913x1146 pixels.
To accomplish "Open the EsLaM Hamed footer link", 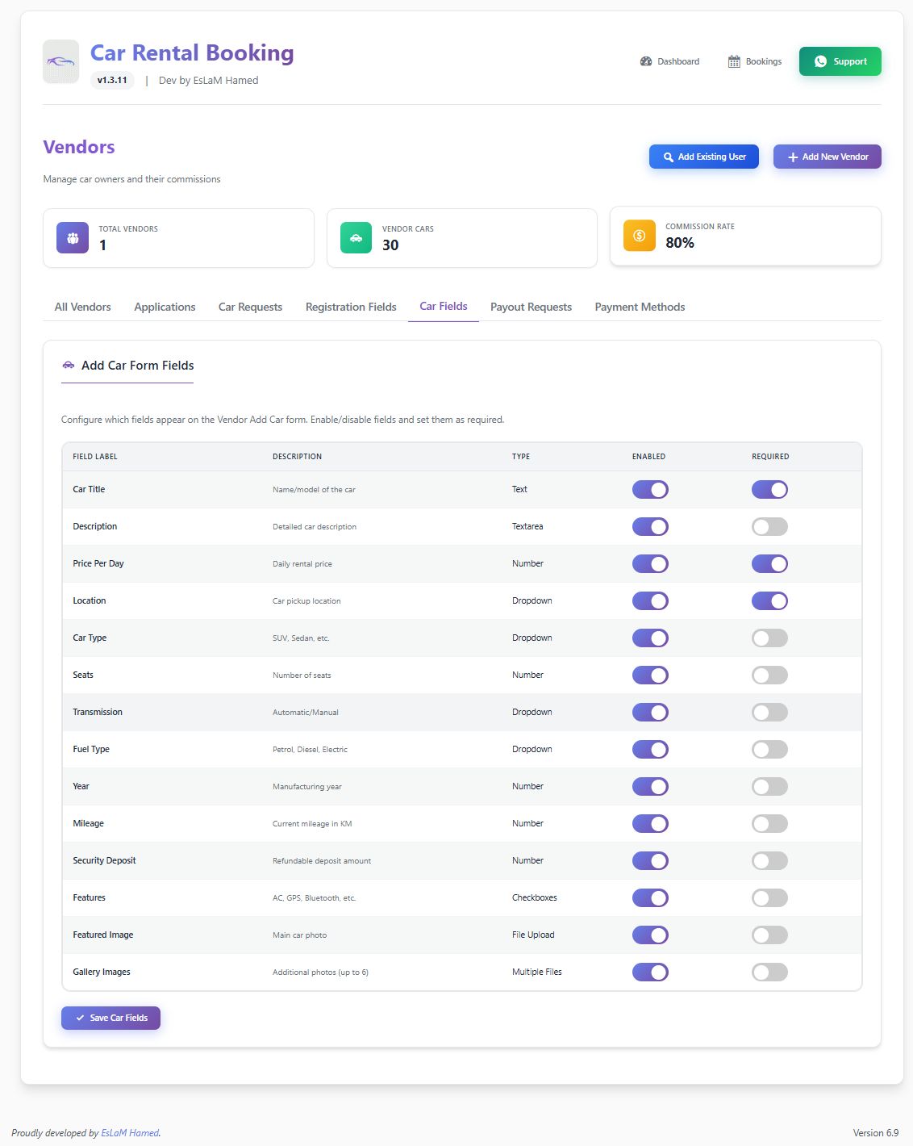I will (130, 1133).
